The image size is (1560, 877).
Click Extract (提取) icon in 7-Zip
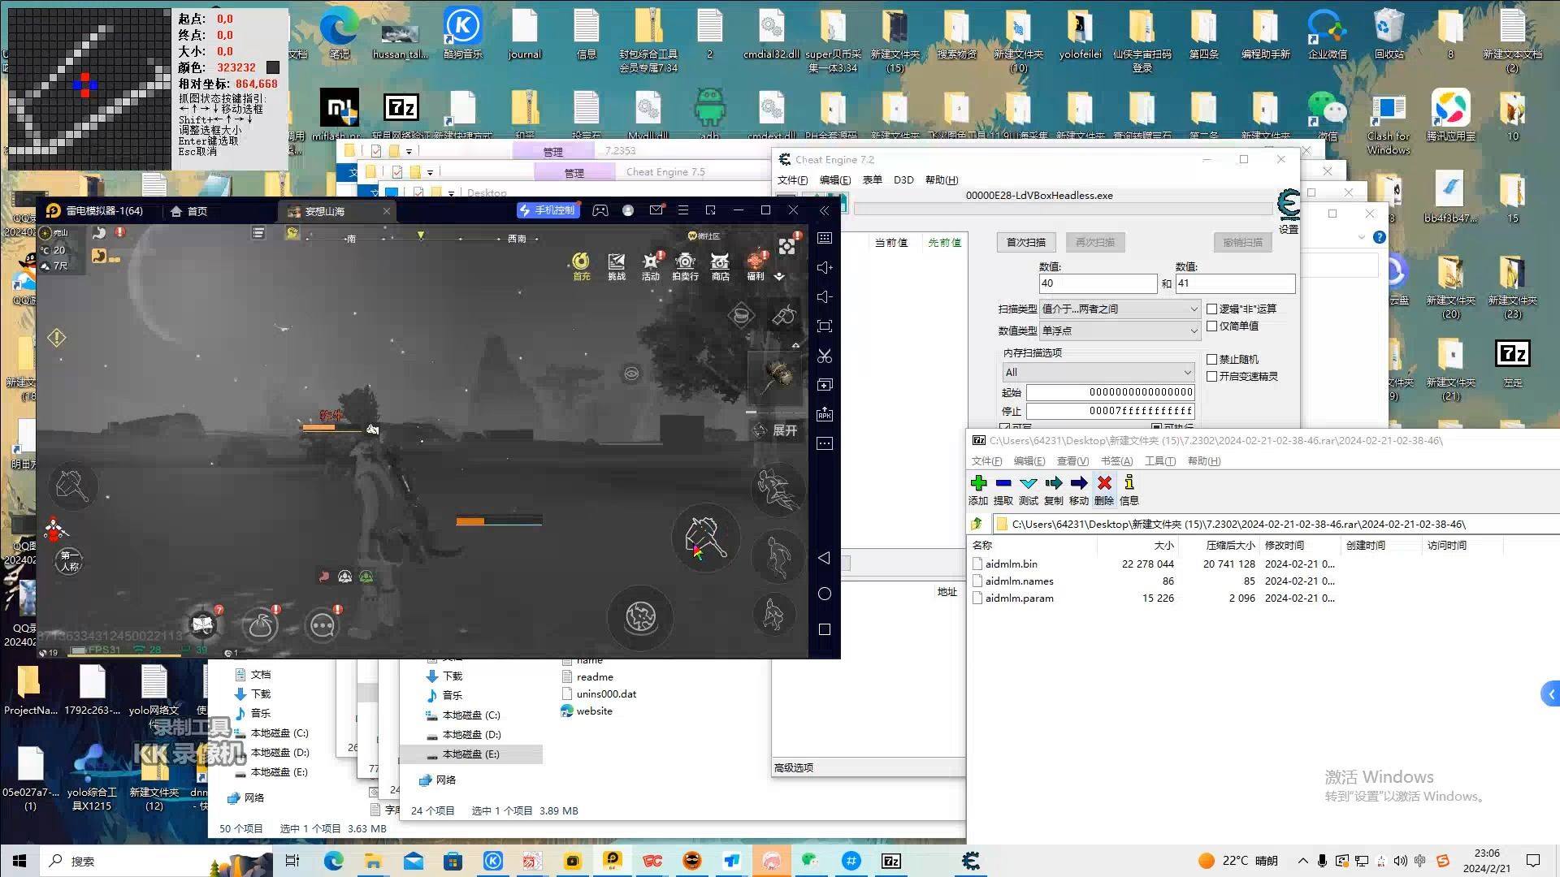(1003, 483)
